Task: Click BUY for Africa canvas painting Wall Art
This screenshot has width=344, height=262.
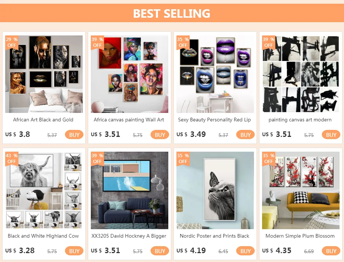Action: pyautogui.click(x=160, y=135)
